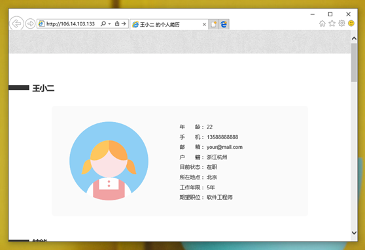Click the Go arrow in address bar
365x250 pixels.
tap(124, 23)
